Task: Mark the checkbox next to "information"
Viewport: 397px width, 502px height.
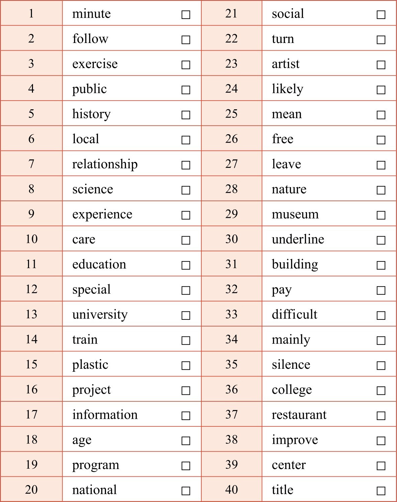Action: click(x=186, y=416)
